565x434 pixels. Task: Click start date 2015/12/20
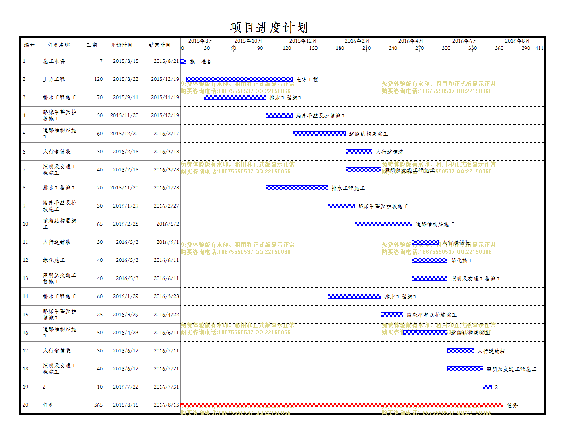point(124,134)
